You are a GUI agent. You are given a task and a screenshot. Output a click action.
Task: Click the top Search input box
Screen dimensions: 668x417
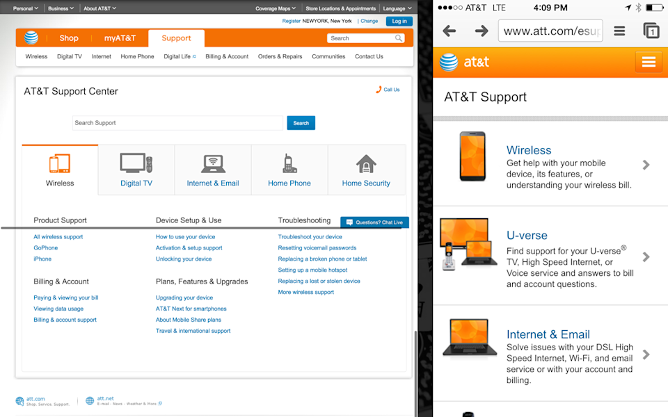point(365,38)
